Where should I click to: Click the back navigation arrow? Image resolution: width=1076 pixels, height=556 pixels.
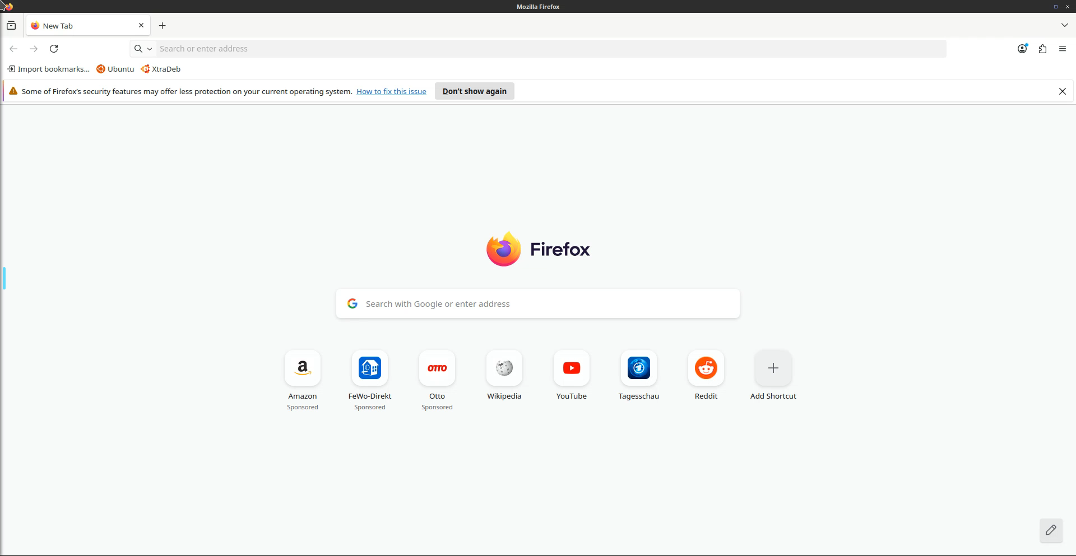13,49
